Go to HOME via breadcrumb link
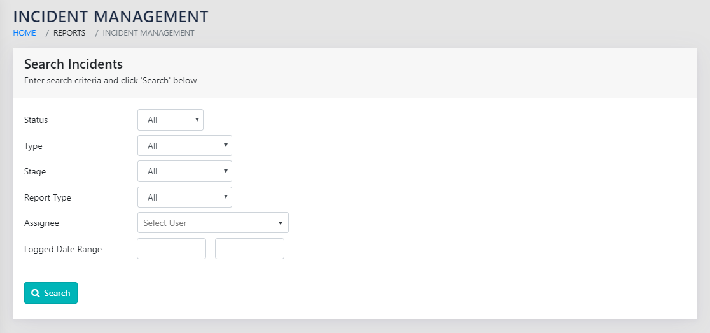 [24, 33]
